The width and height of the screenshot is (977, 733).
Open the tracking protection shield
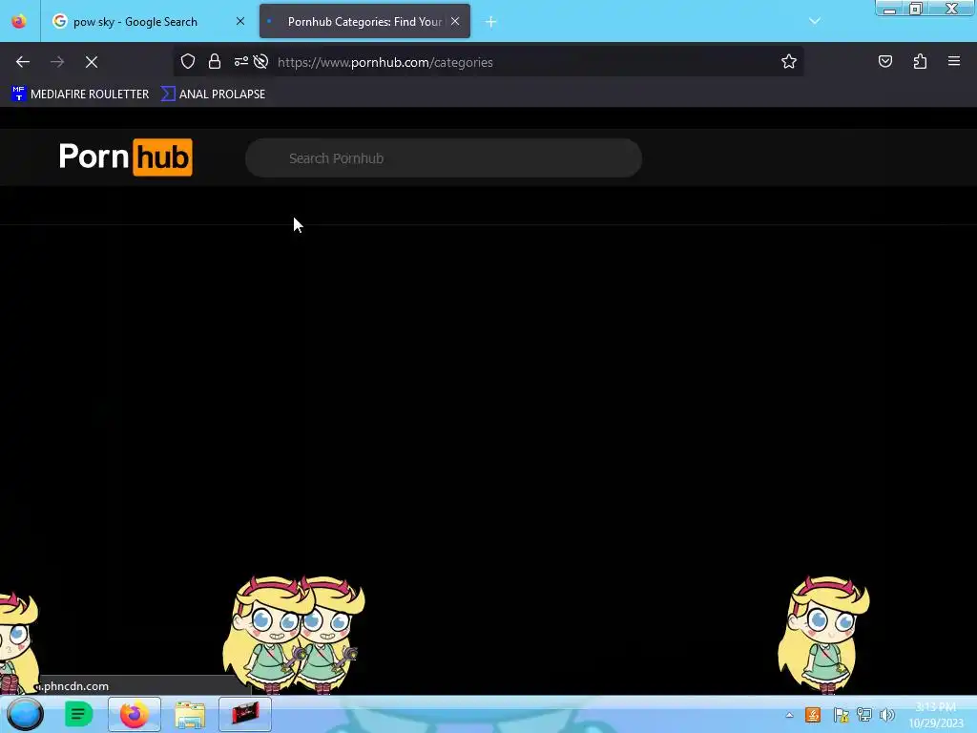tap(188, 61)
